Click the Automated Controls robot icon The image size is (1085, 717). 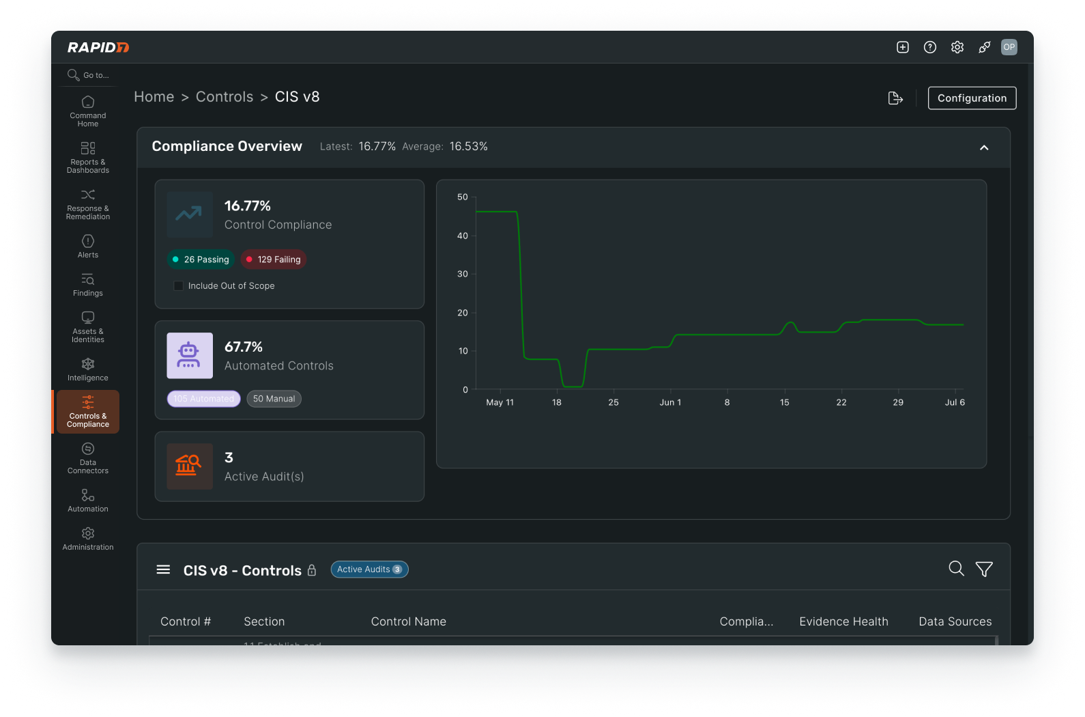click(190, 356)
